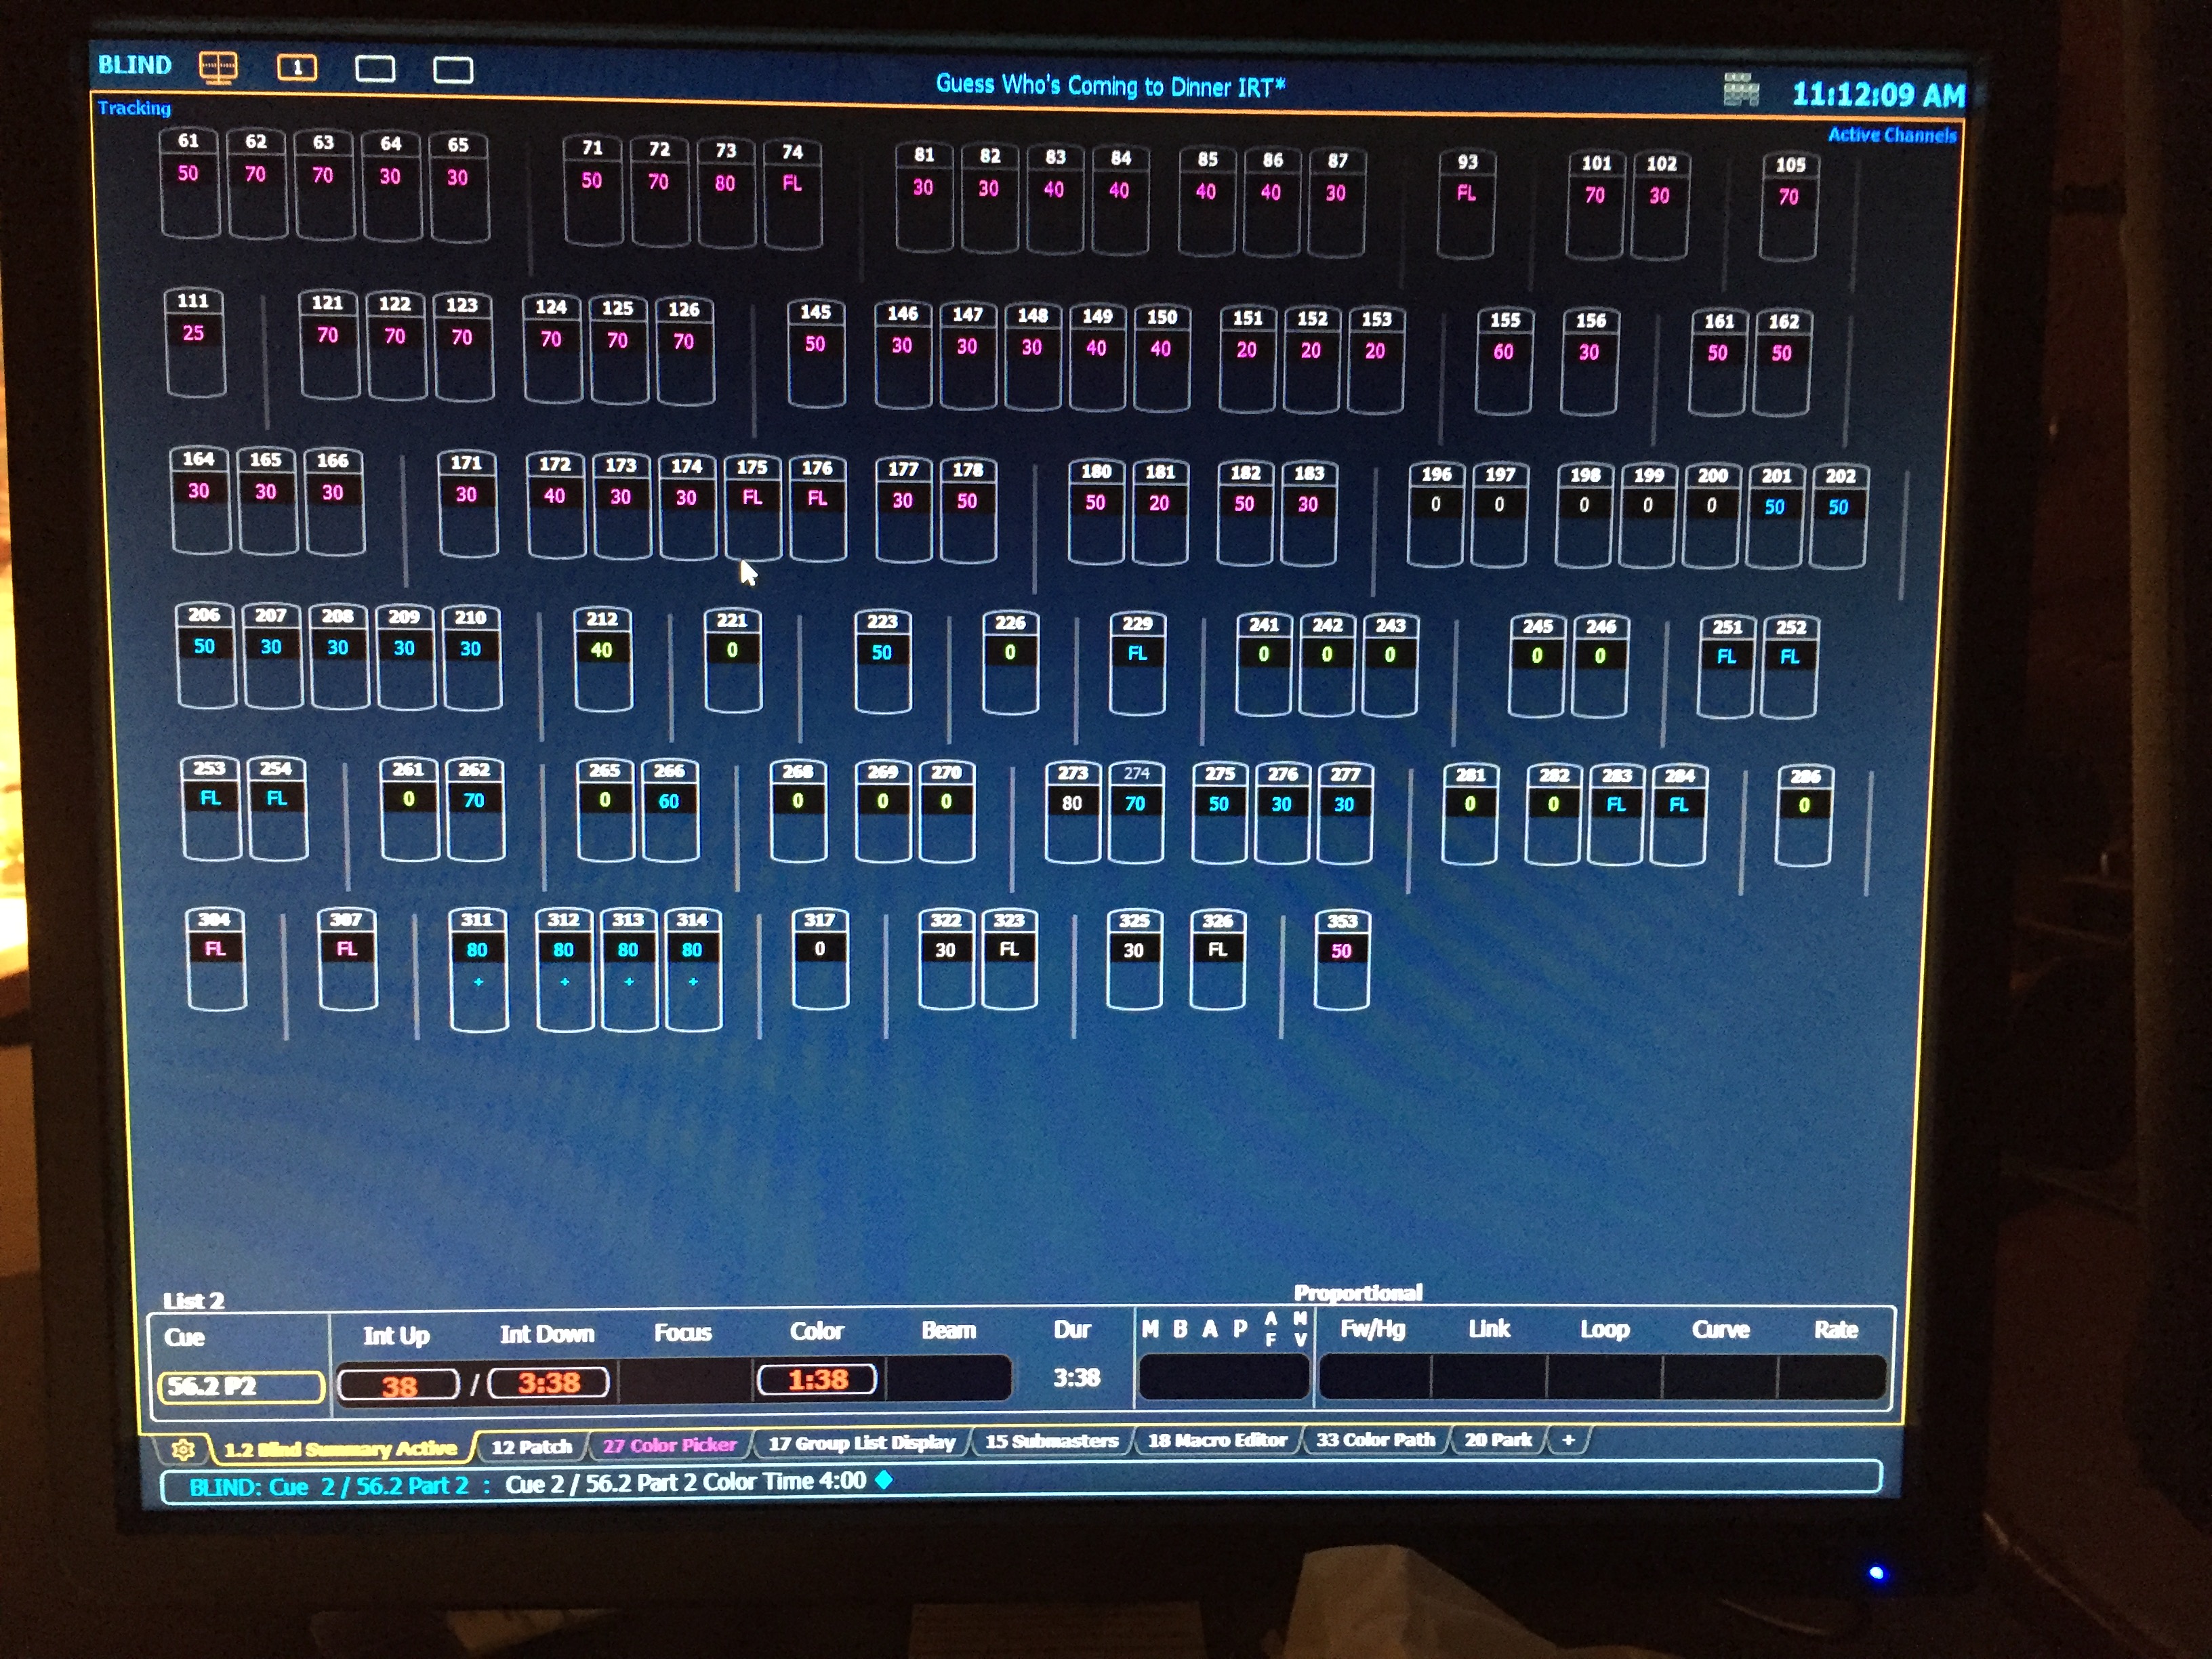The height and width of the screenshot is (1659, 2212).
Task: Select channel 262 tile at 70
Action: (x=475, y=810)
